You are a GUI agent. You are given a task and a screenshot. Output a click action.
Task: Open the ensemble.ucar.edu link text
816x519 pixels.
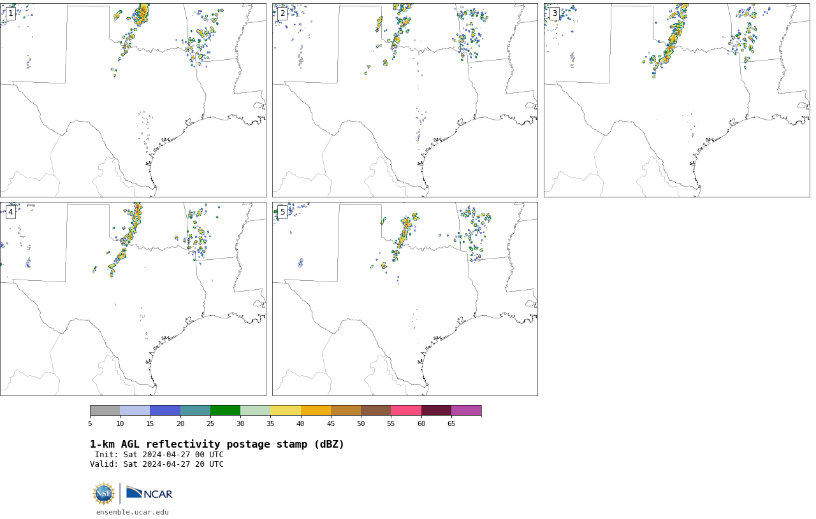coord(133,512)
